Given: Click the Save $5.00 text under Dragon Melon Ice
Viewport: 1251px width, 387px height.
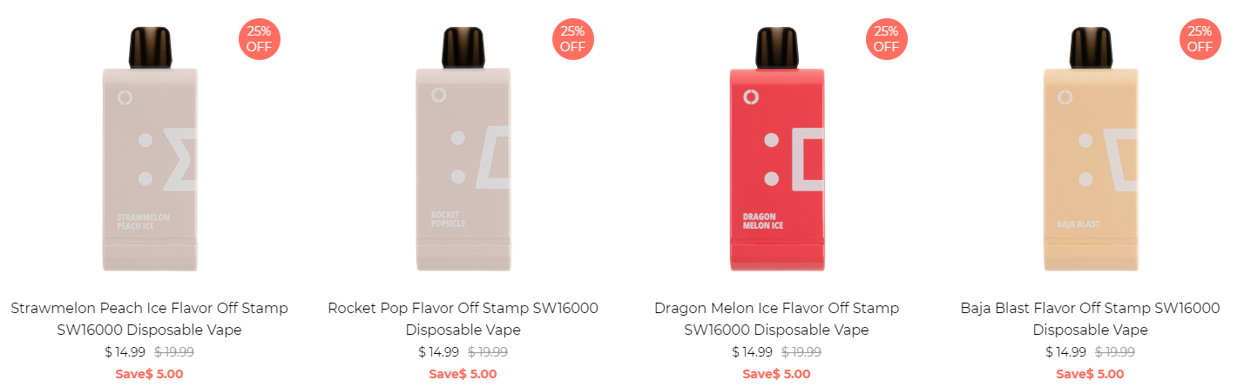Looking at the screenshot, I should coord(776,374).
